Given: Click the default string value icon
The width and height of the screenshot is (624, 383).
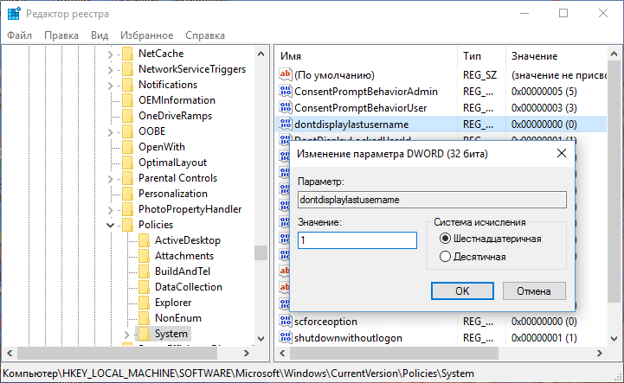Looking at the screenshot, I should coord(286,75).
